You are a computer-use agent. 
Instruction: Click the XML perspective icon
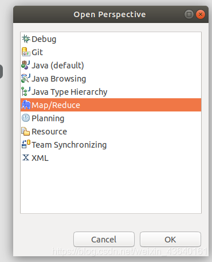[x=26, y=157]
